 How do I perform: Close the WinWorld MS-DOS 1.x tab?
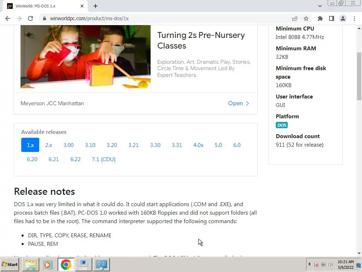[x=82, y=6]
